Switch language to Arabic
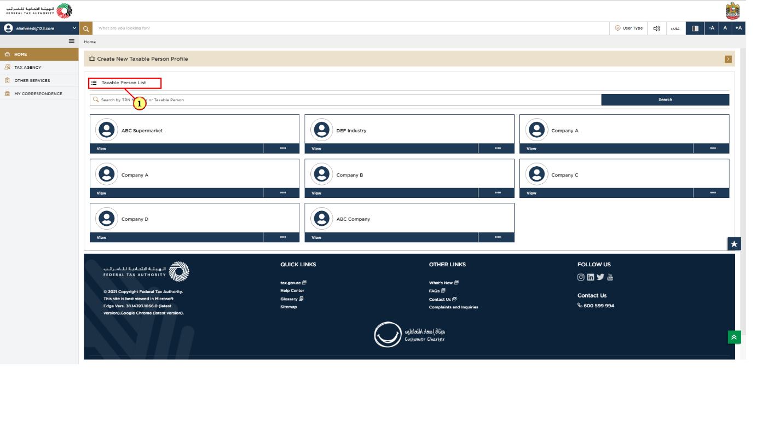Image resolution: width=774 pixels, height=438 pixels. [675, 28]
